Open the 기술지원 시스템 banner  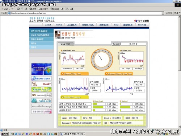(x=42, y=100)
